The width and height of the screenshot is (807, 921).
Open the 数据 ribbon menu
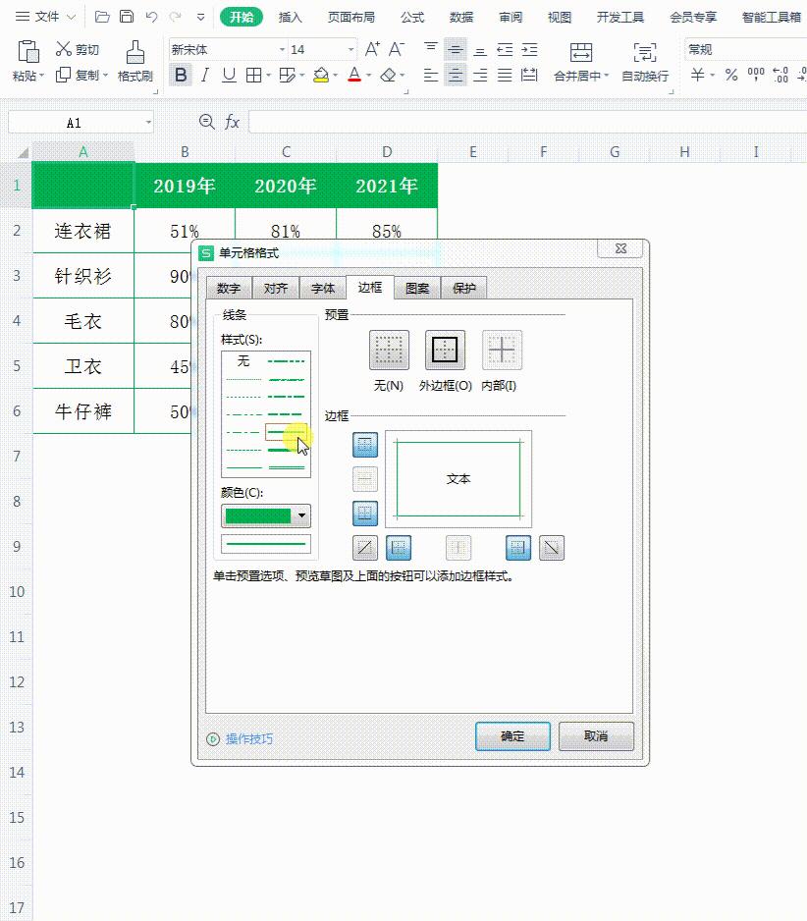coord(460,16)
